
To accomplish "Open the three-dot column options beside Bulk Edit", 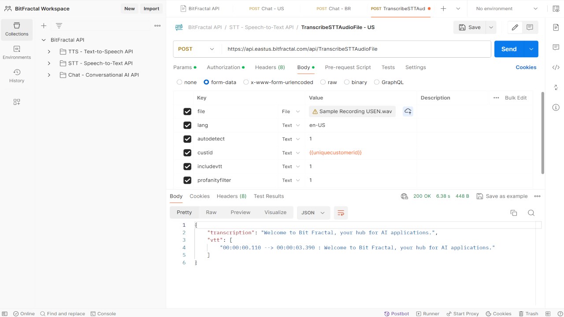I will point(496,98).
